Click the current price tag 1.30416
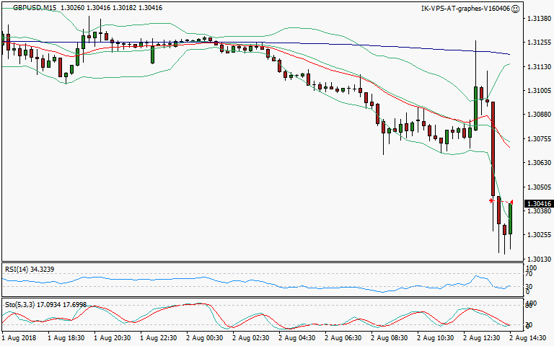This screenshot has width=554, height=346. (538, 205)
